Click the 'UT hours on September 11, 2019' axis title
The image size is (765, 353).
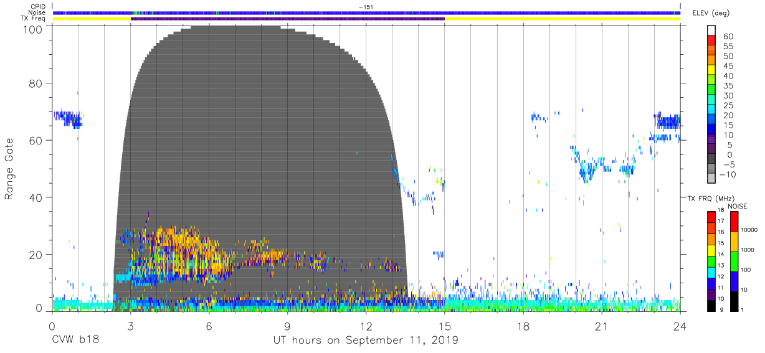pos(366,341)
